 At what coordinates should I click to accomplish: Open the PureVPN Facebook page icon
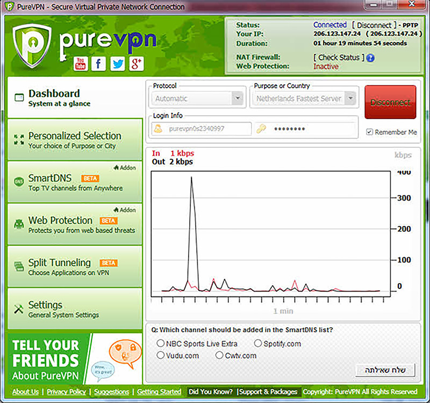click(x=98, y=63)
